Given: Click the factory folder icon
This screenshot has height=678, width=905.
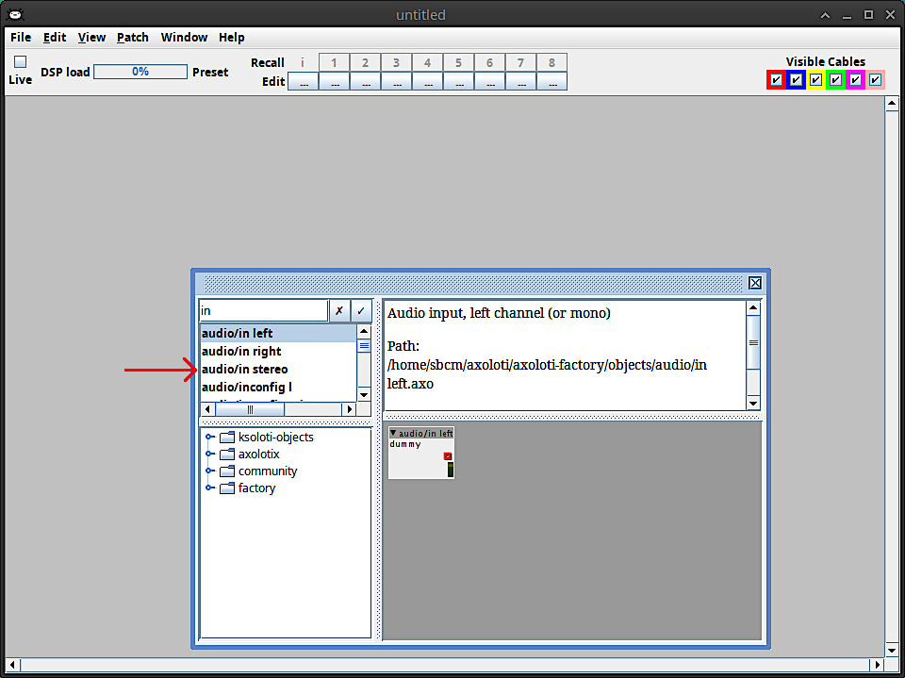Looking at the screenshot, I should click(x=227, y=488).
